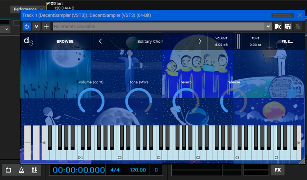Click the 0.00 st tune value
Image resolution: width=307 pixels, height=180 pixels.
click(x=256, y=45)
